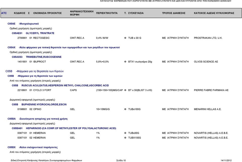
Task: Click the holder "PIERRE FABRE FARMAKA AE"
Action: coord(211,90)
